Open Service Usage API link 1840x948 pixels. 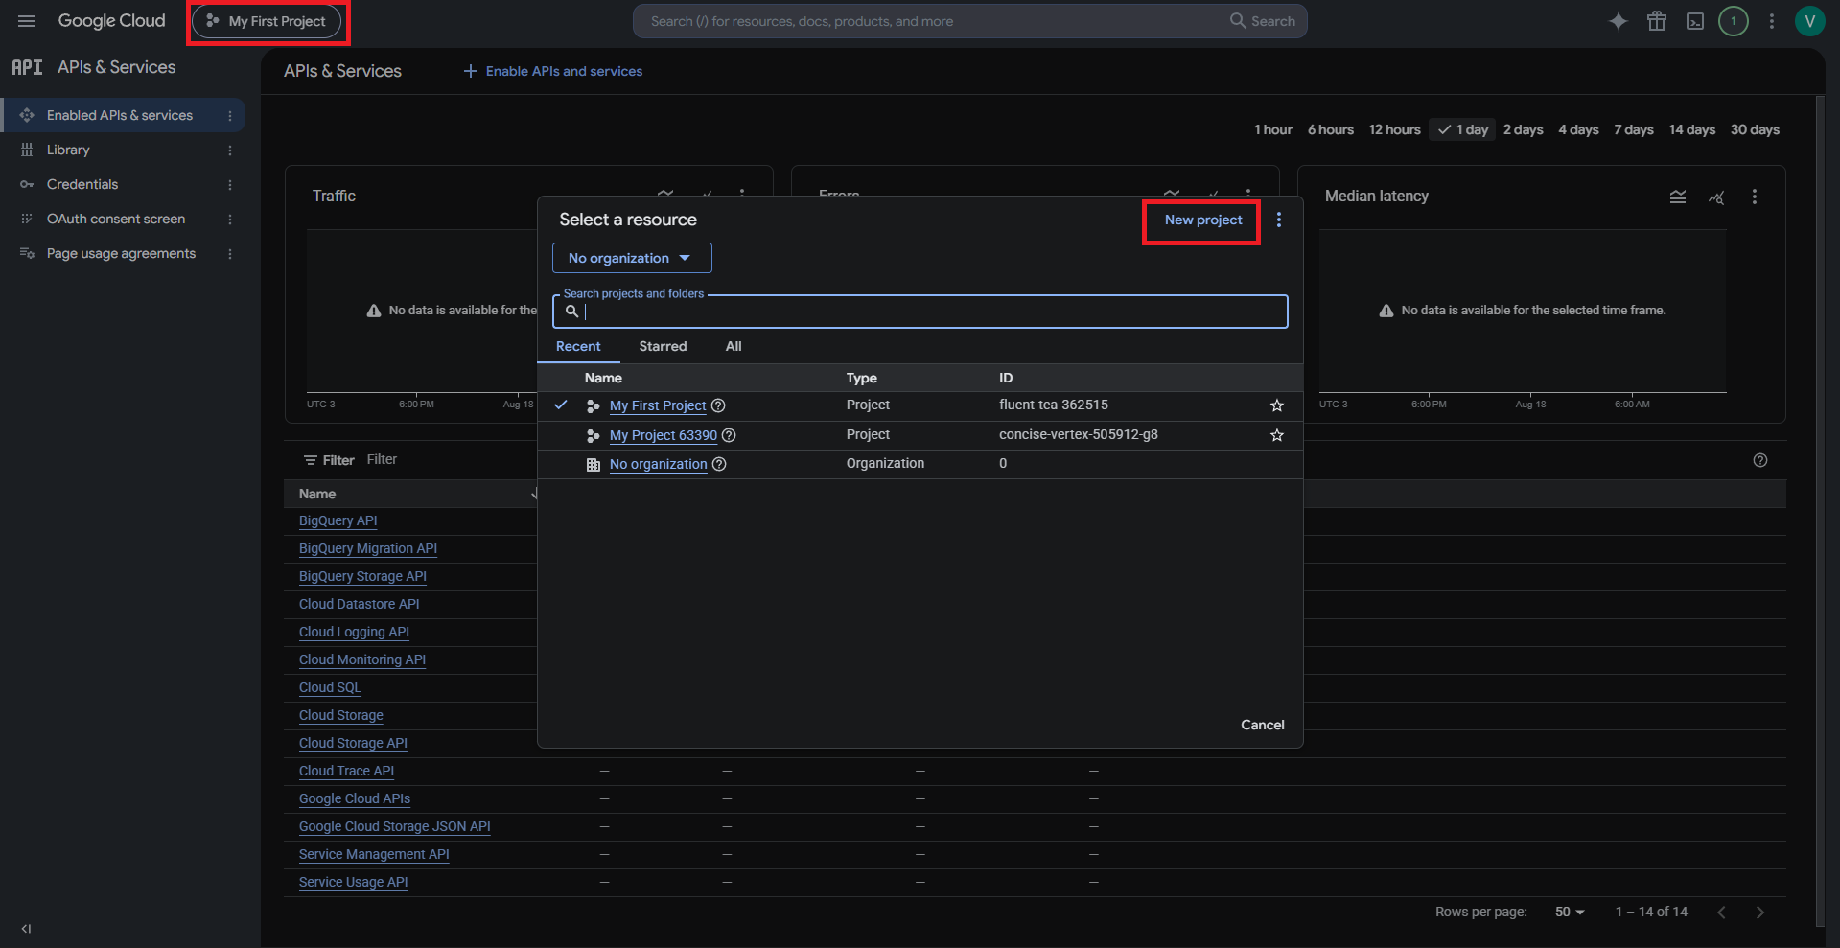354,882
